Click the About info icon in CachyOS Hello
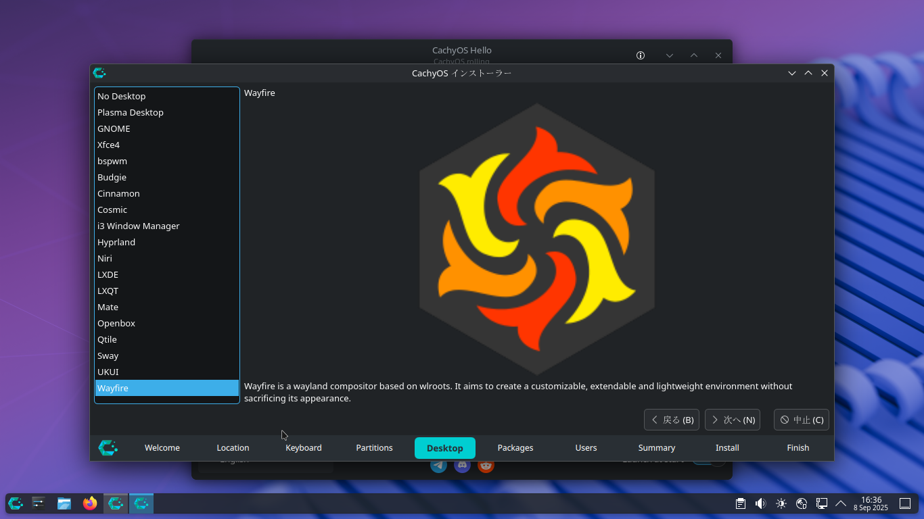924x519 pixels. pos(641,55)
